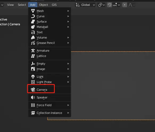Click the Light bulb icon

33,77
